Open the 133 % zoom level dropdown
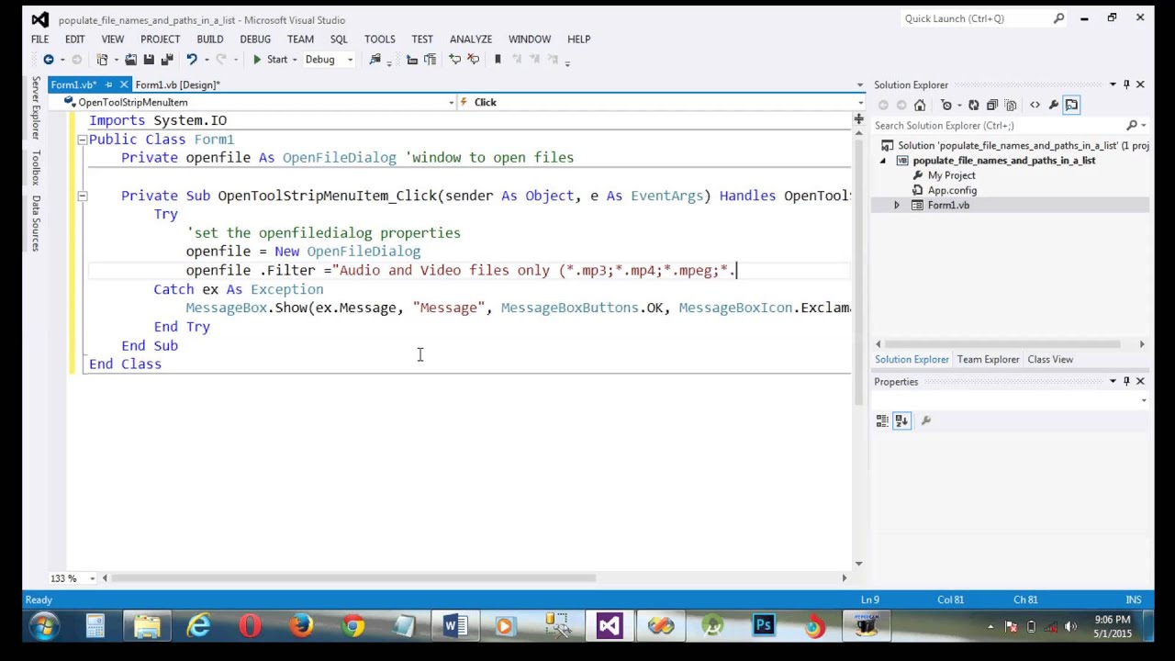This screenshot has width=1175, height=661. point(92,578)
